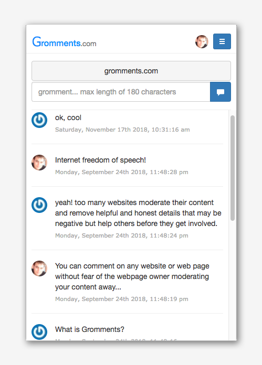
Task: Click photo avatar beside 'Internet freedom of speech!'
Action: coord(39,163)
